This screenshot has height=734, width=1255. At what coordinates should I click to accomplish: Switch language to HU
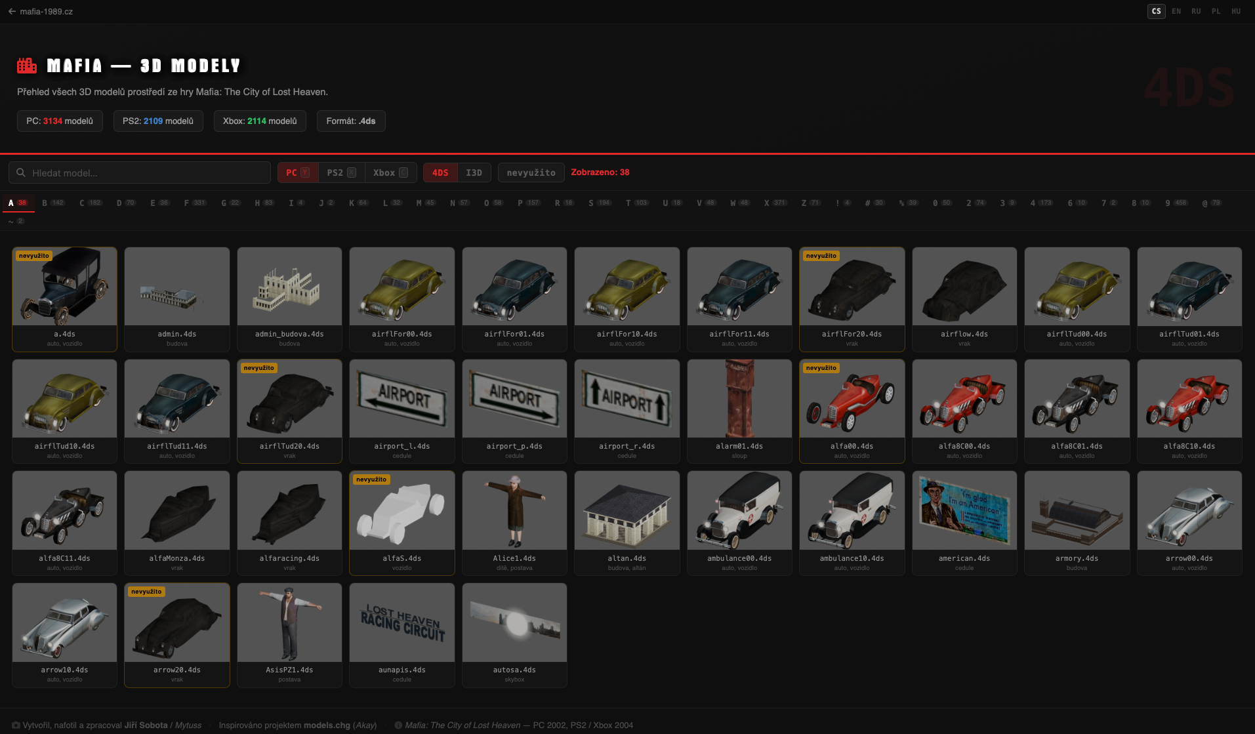[x=1236, y=11]
